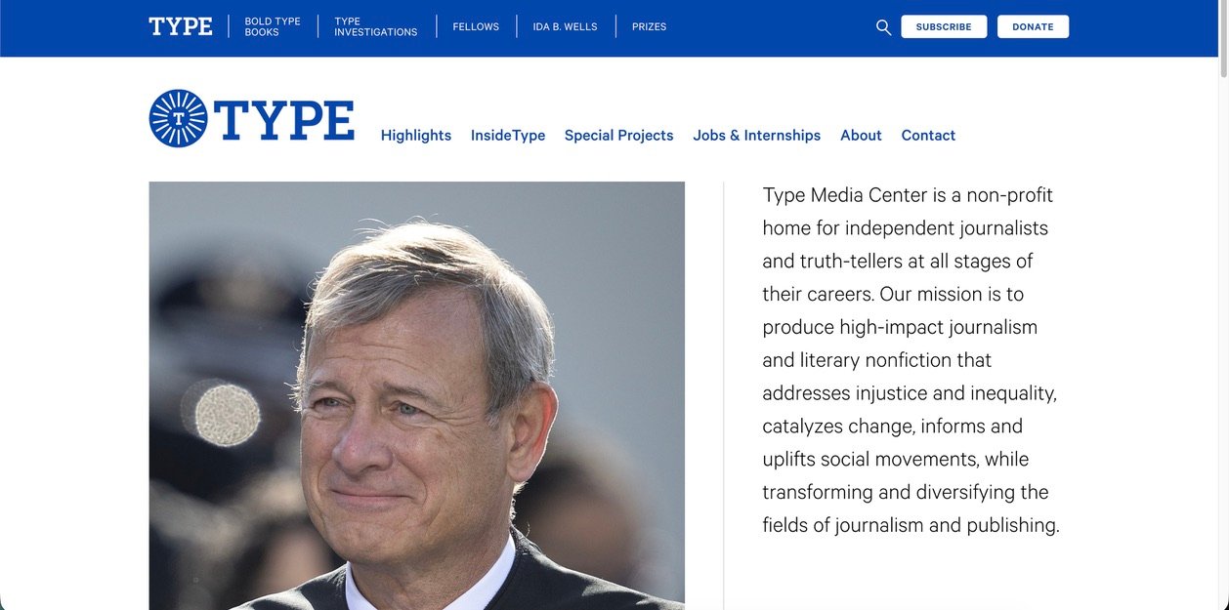
Task: Open the Highlights menu item
Action: [415, 135]
